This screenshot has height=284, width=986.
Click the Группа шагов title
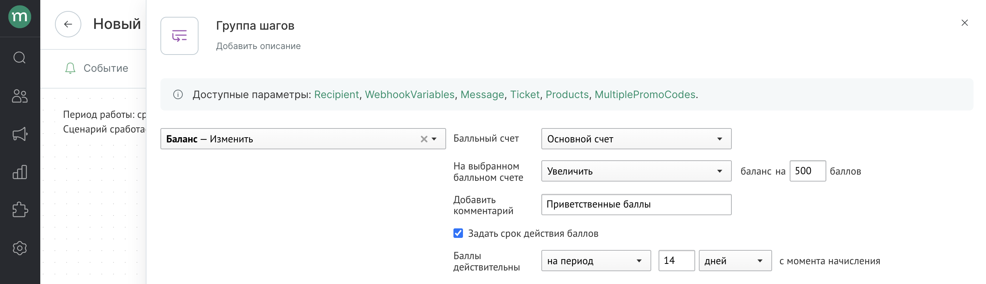click(255, 26)
